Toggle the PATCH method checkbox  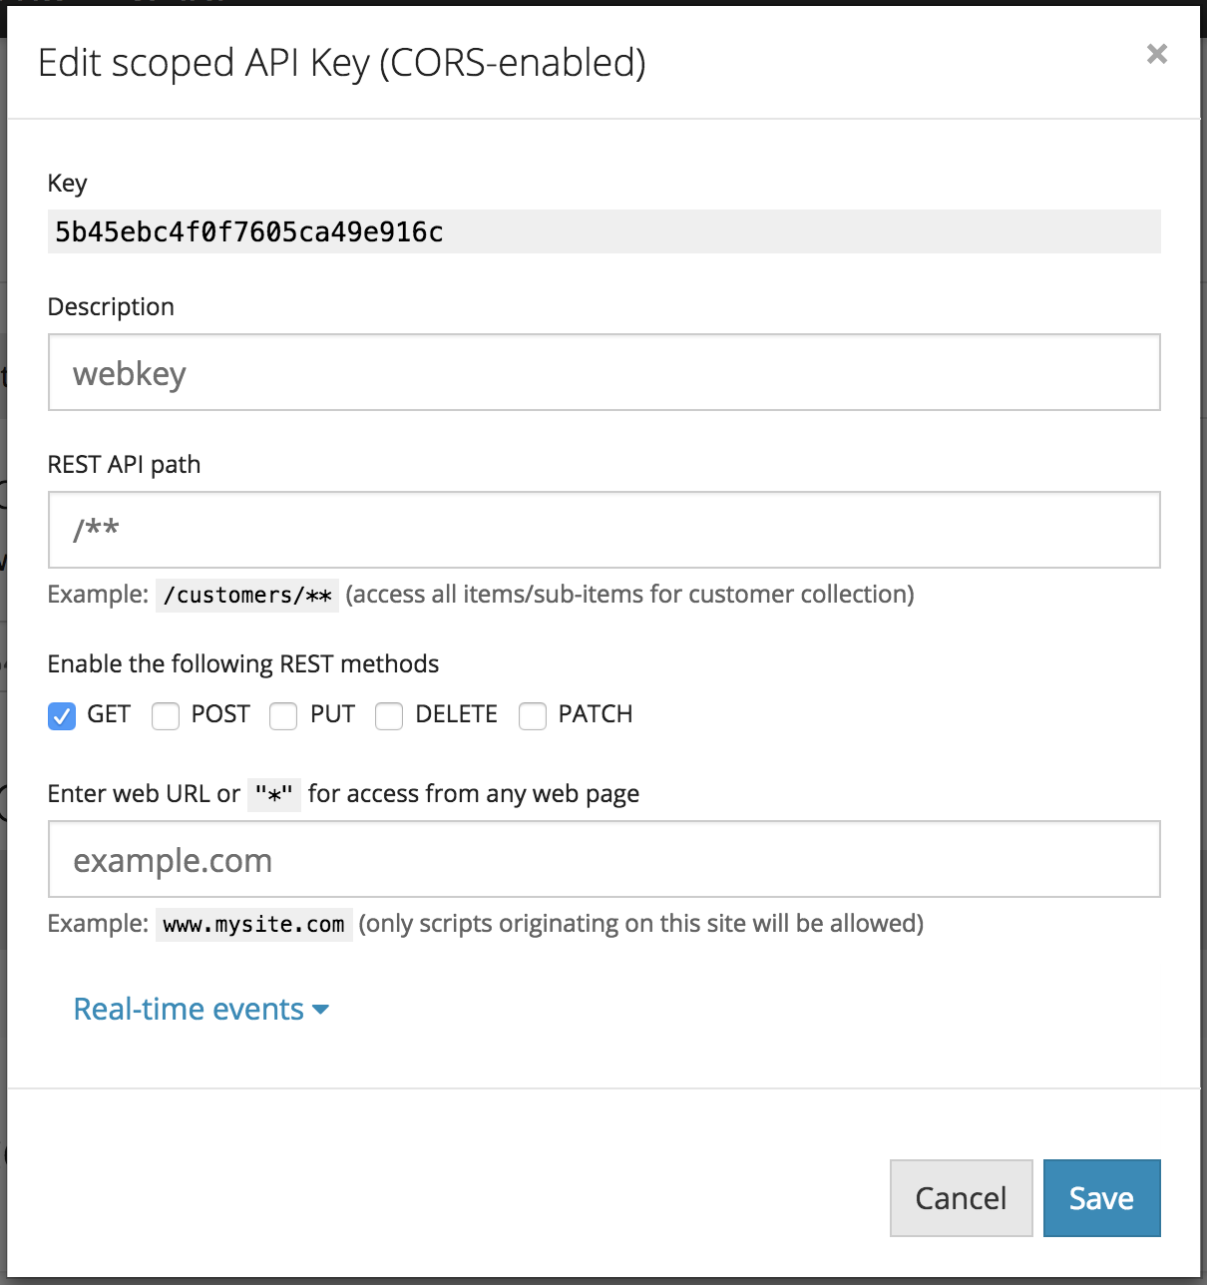click(x=533, y=716)
